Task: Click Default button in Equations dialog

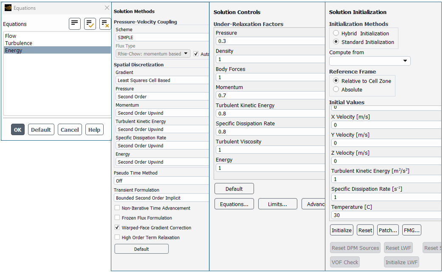Action: 41,130
